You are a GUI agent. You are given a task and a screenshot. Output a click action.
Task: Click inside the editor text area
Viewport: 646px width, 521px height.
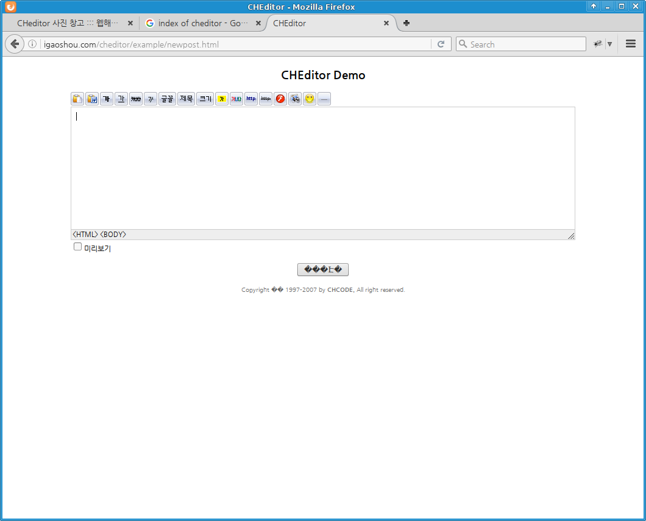pos(323,168)
